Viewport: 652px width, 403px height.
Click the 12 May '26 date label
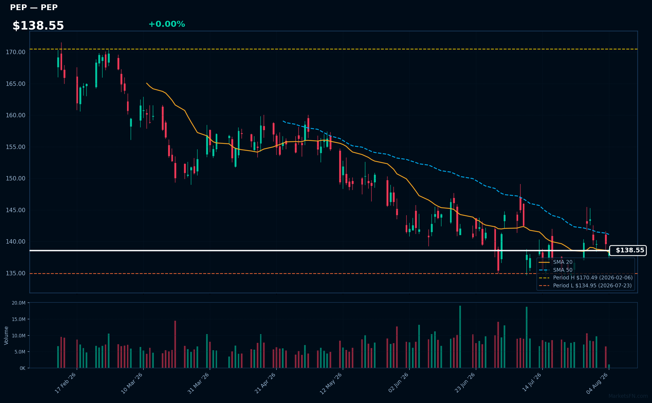click(x=331, y=383)
